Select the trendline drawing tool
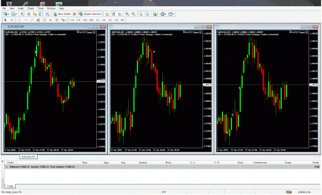The image size is (322, 195). [x=32, y=20]
